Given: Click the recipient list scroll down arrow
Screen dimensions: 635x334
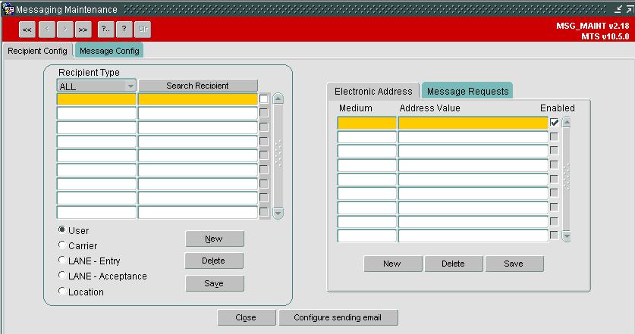Looking at the screenshot, I should pyautogui.click(x=278, y=213).
